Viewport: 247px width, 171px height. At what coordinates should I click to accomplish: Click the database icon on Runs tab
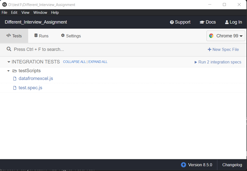point(36,35)
